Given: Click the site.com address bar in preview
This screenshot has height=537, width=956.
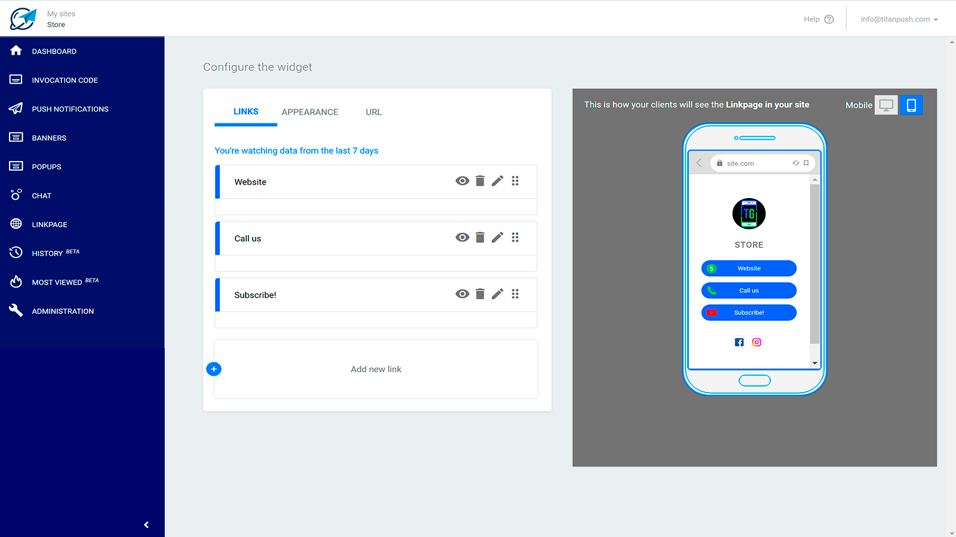Looking at the screenshot, I should coord(762,163).
